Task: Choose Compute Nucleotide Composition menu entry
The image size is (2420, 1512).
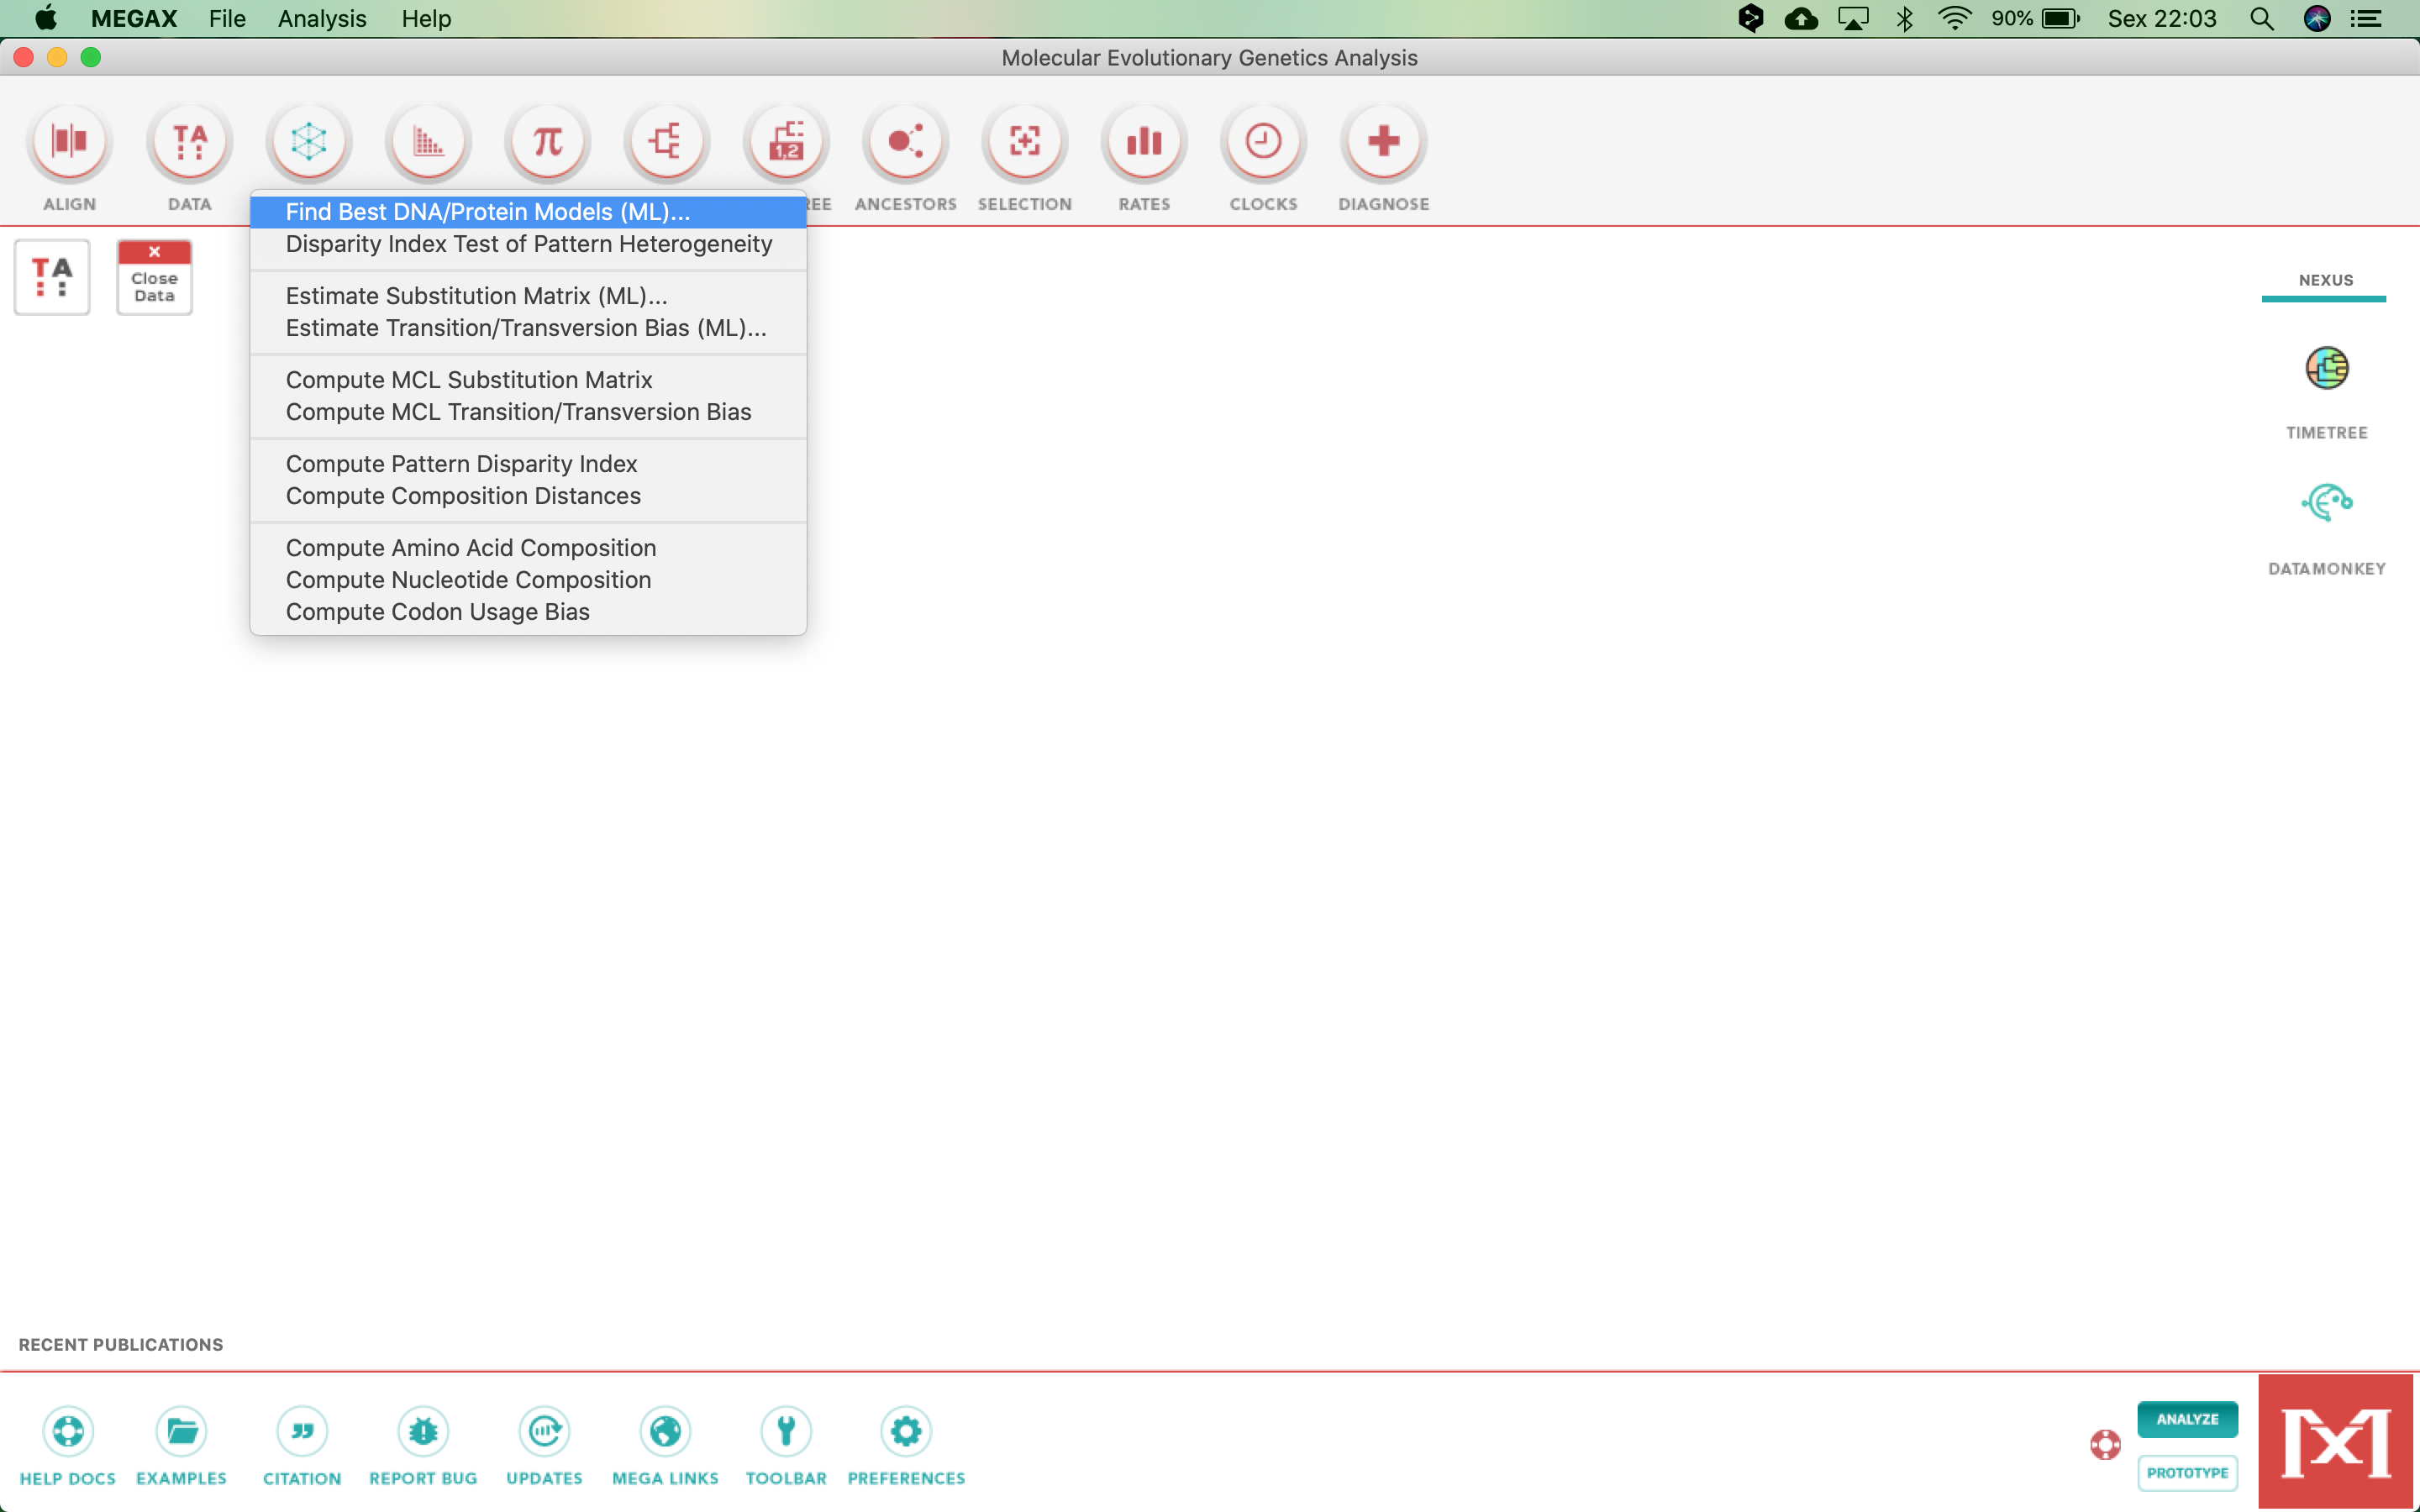Action: tap(468, 580)
